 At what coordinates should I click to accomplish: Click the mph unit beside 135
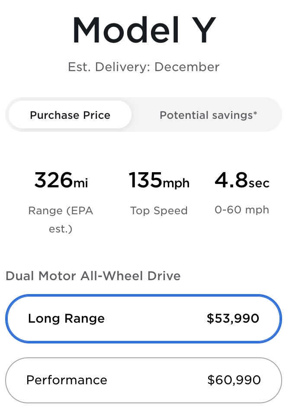[x=176, y=183]
